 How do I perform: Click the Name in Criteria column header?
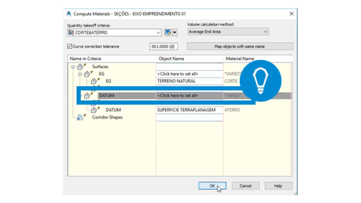coord(112,59)
